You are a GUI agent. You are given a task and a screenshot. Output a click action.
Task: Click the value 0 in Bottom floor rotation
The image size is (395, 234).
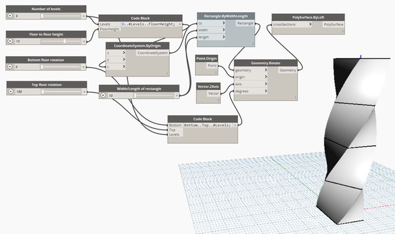coord(16,67)
